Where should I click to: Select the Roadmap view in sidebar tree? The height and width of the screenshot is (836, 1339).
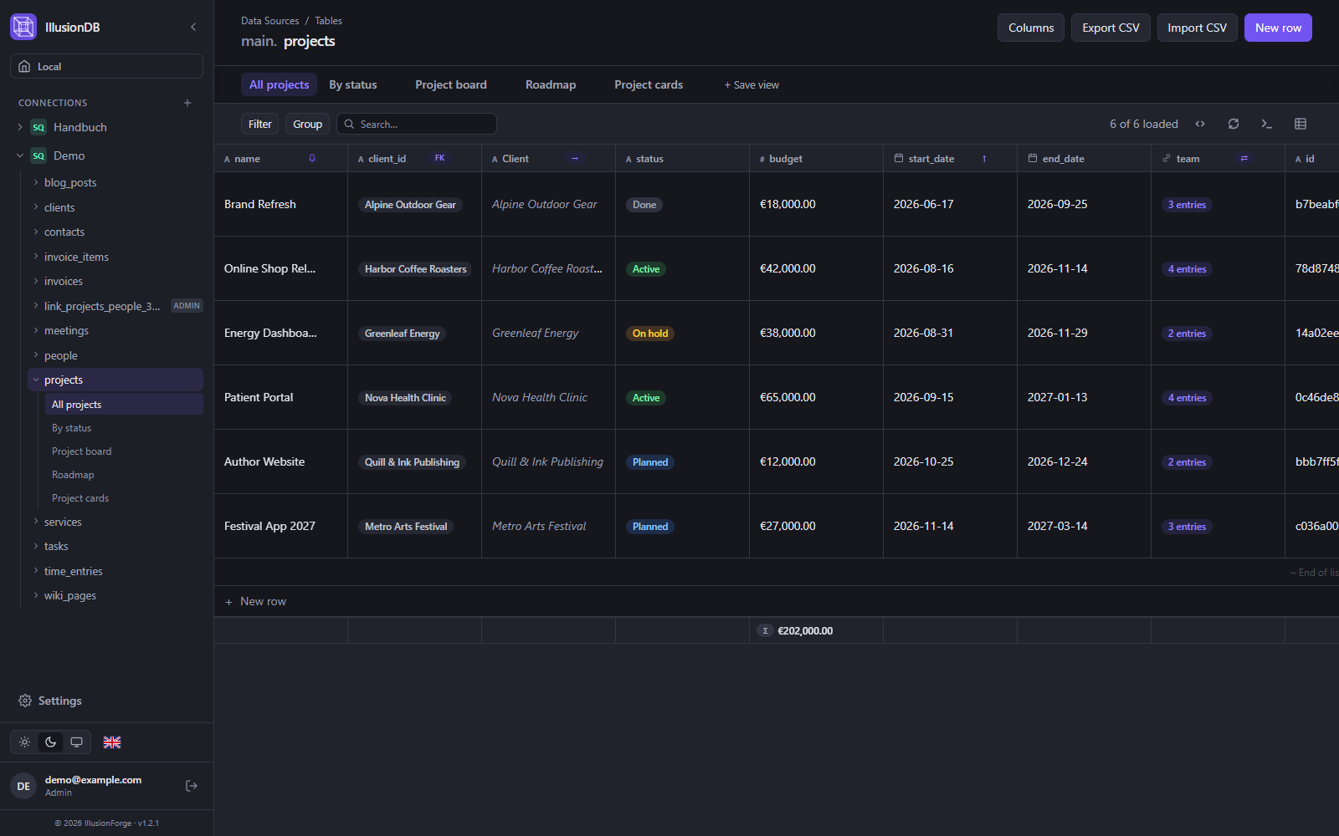[73, 475]
